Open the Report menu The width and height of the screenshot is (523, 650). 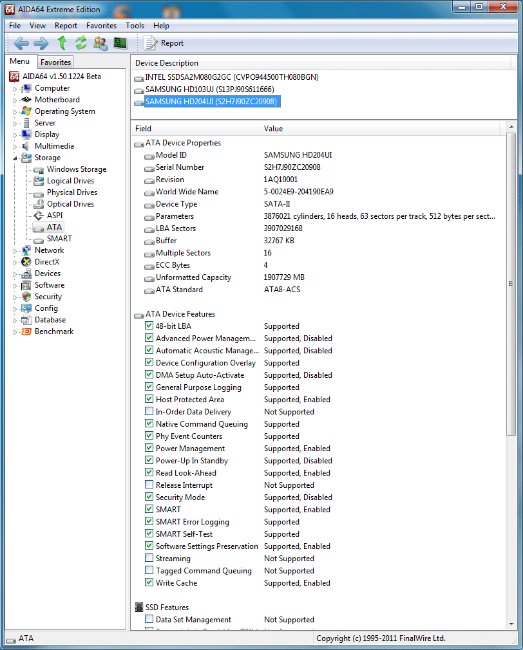[66, 26]
